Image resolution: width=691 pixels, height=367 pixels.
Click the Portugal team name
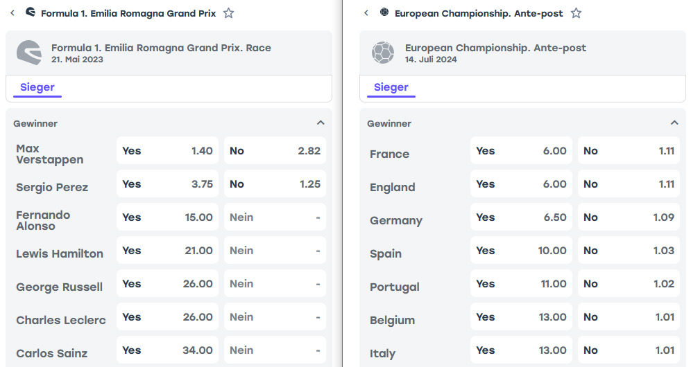(x=395, y=287)
